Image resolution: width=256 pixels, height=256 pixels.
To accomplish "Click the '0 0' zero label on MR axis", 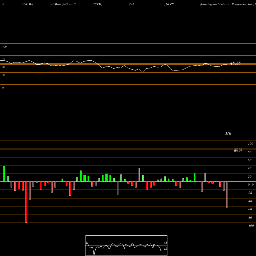I will 251,185.
